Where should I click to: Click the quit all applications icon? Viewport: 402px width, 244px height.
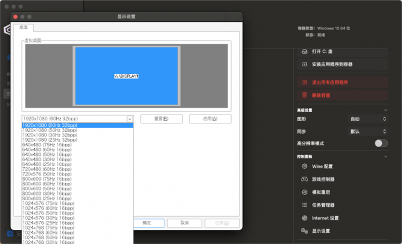point(304,83)
